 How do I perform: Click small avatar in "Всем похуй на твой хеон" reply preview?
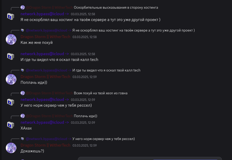[x=23, y=93]
